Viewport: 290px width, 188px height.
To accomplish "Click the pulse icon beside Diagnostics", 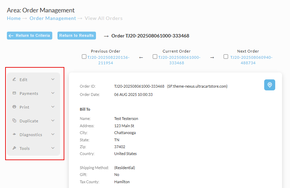I will [14, 134].
